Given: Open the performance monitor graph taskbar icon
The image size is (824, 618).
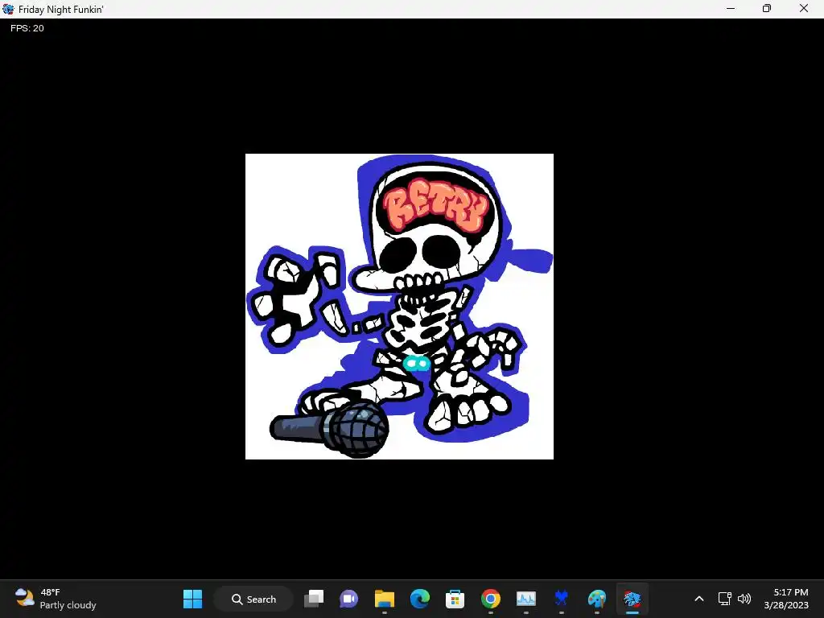Looking at the screenshot, I should [526, 599].
